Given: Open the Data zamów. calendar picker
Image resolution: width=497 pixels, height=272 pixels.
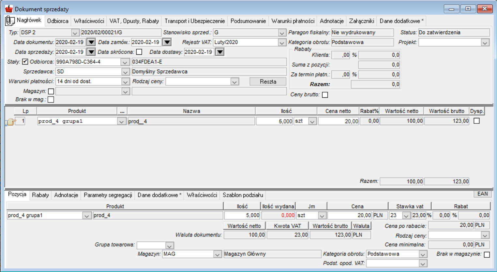Looking at the screenshot, I should (167, 42).
